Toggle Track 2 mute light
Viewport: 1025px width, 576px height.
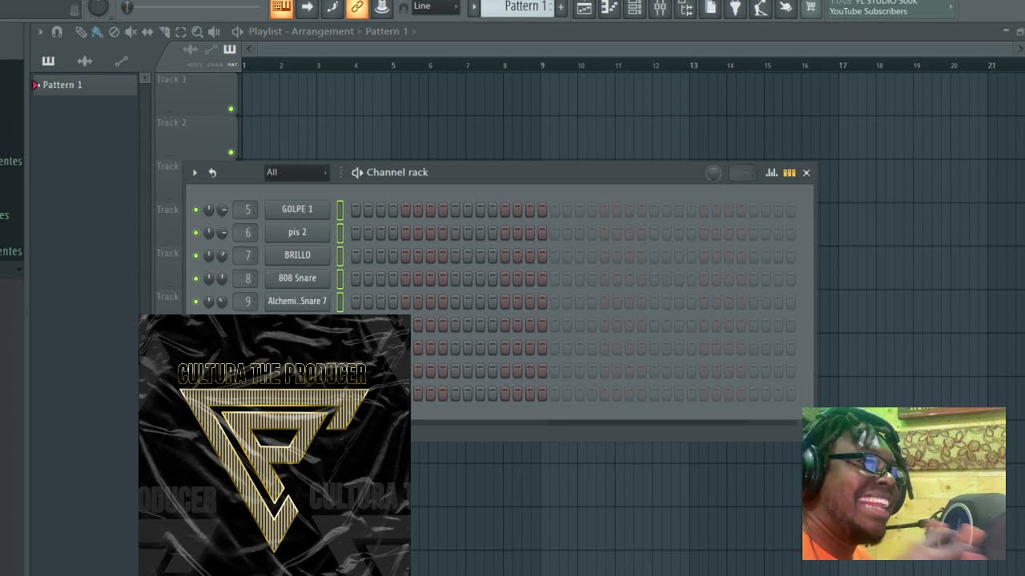(x=231, y=152)
